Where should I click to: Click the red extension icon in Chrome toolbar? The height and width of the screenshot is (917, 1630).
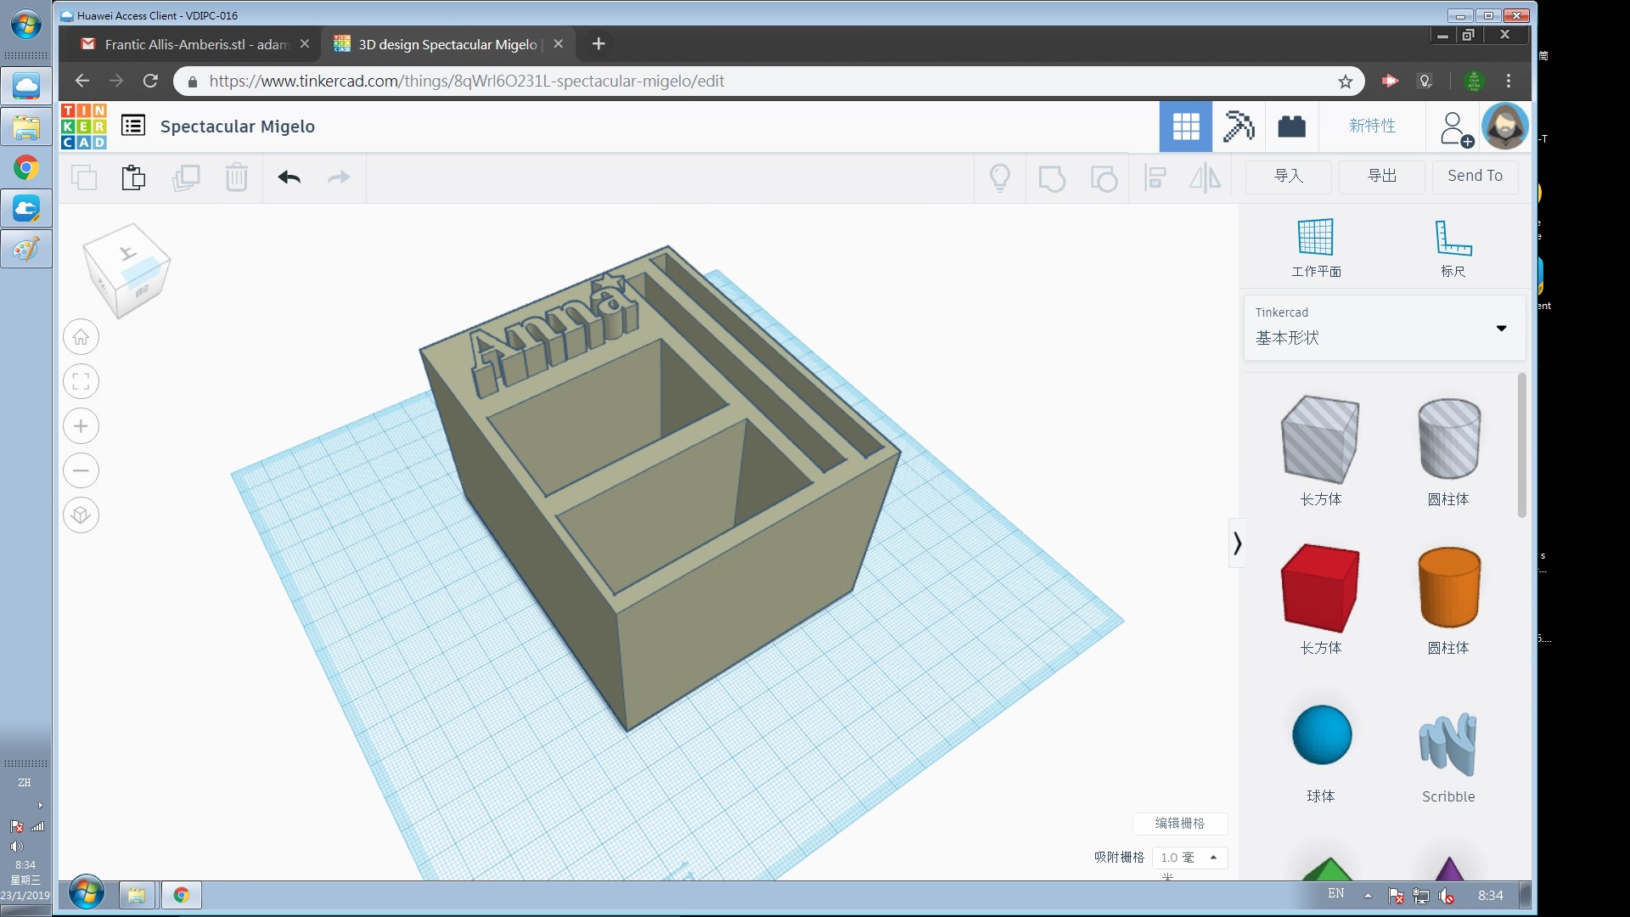click(x=1390, y=81)
